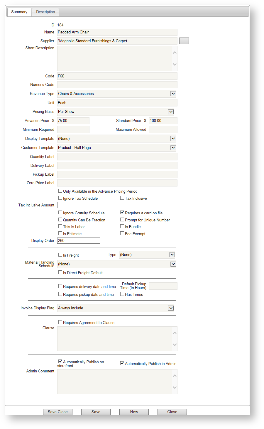The image size is (264, 429).
Task: Click down arrow in Short Description scrollbar
Action: point(175,65)
